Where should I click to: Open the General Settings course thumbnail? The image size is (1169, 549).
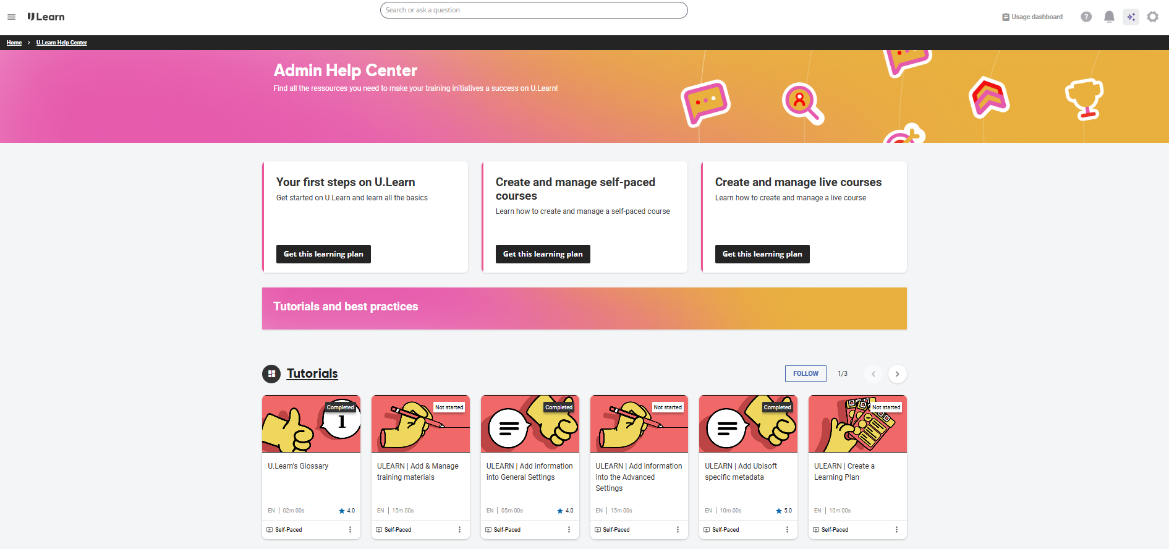(x=530, y=424)
